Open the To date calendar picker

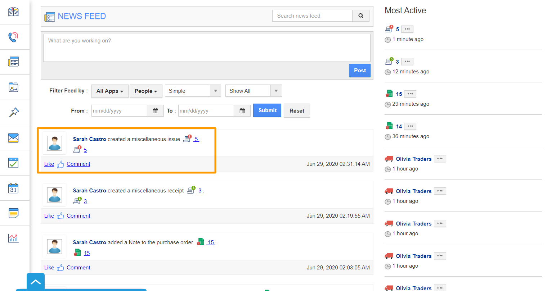242,111
